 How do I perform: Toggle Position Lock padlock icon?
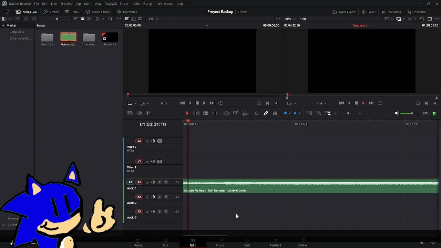[x=275, y=113]
